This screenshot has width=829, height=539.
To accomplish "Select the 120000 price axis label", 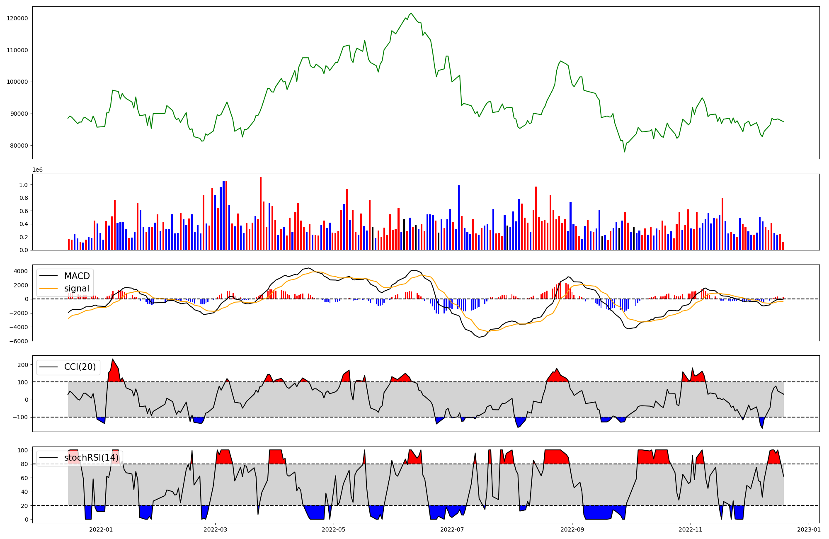I will [x=17, y=18].
